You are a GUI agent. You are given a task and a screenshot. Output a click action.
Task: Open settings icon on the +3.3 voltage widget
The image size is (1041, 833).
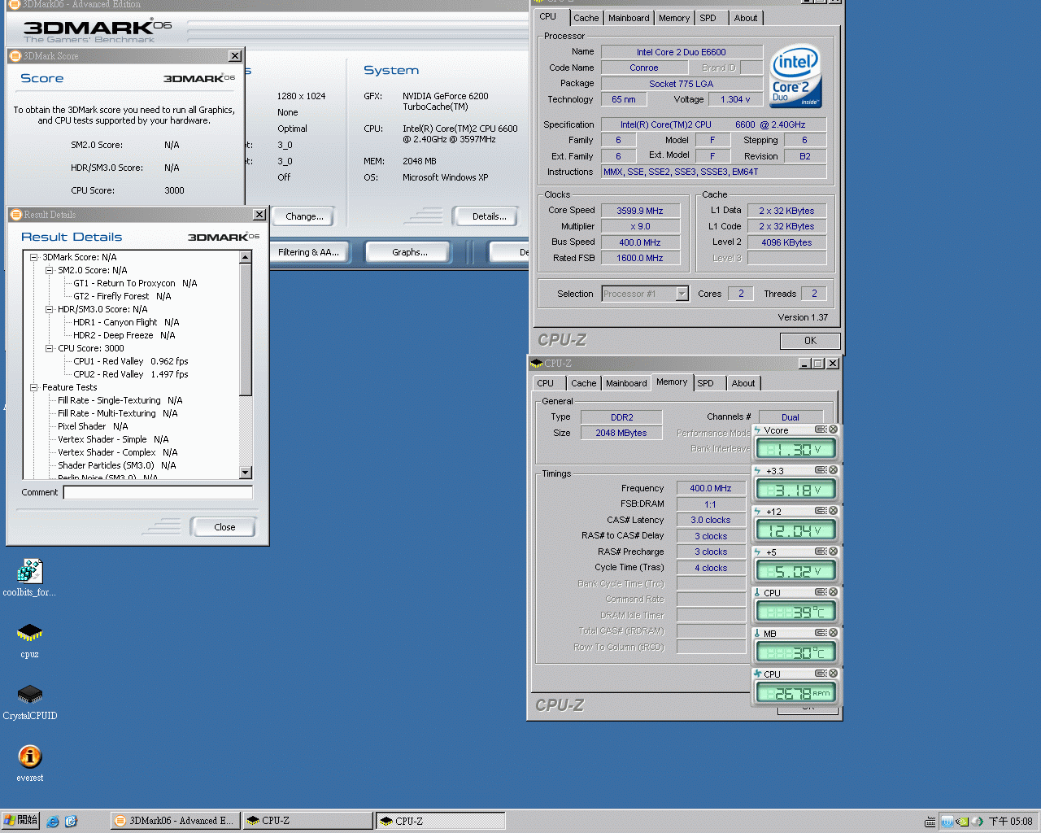[821, 470]
